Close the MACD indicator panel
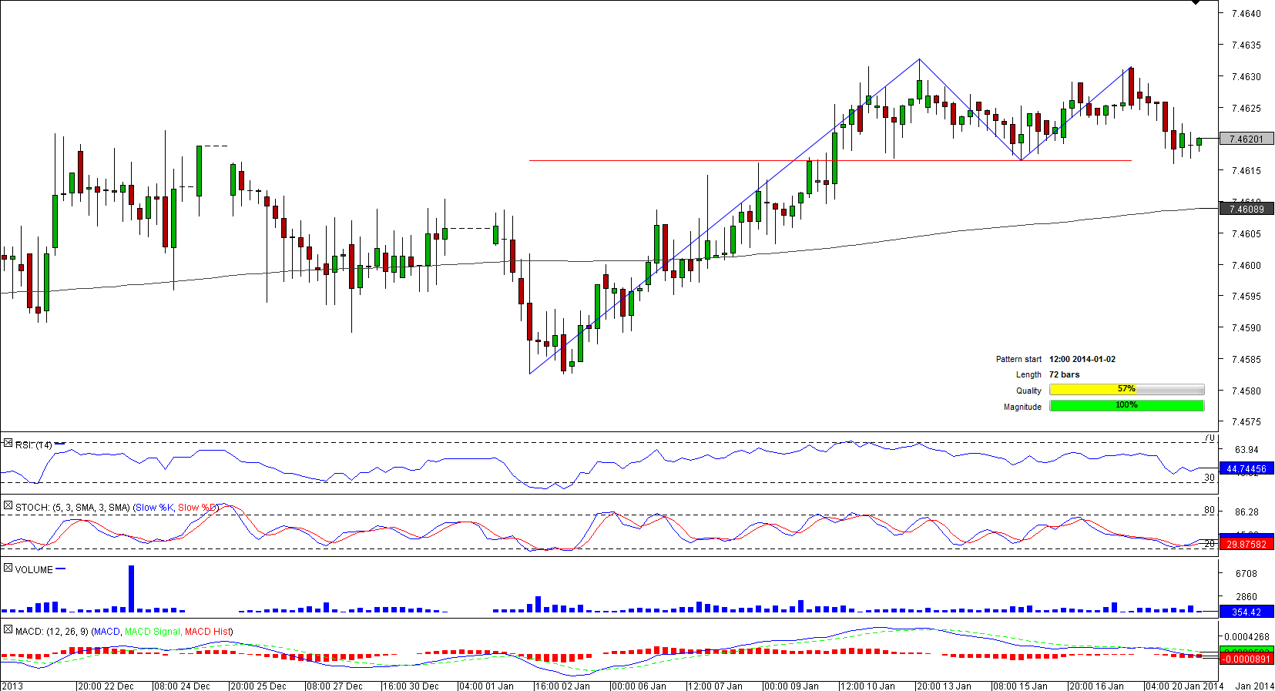The width and height of the screenshot is (1275, 691). pos(8,630)
